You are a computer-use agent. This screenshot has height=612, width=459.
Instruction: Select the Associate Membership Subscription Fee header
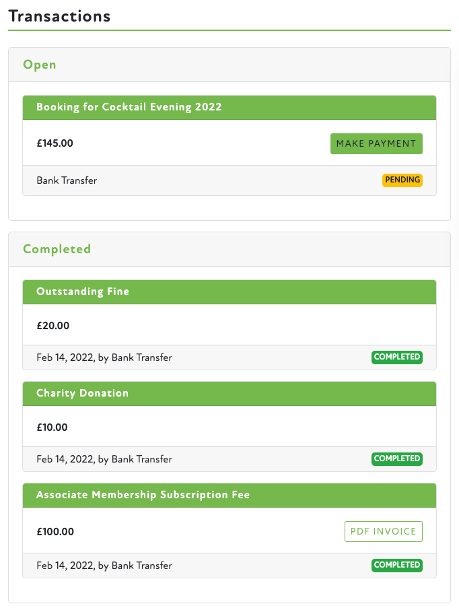pyautogui.click(x=143, y=495)
